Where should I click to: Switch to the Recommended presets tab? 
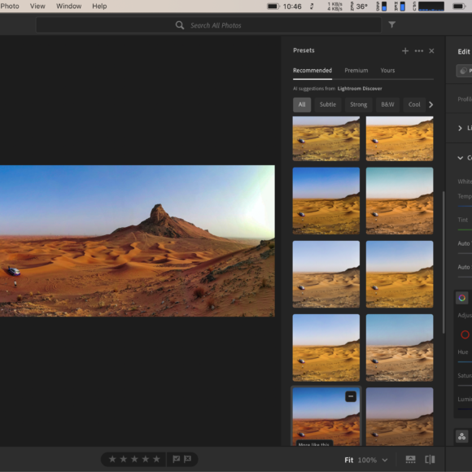[x=312, y=71]
